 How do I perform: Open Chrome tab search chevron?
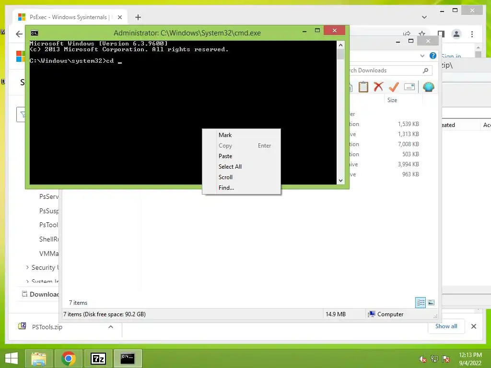(x=424, y=17)
